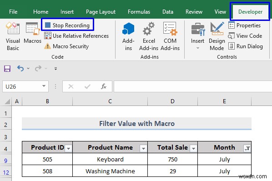The image size is (272, 181).
Task: Open the Insert Function fx dialog
Action: point(104,86)
